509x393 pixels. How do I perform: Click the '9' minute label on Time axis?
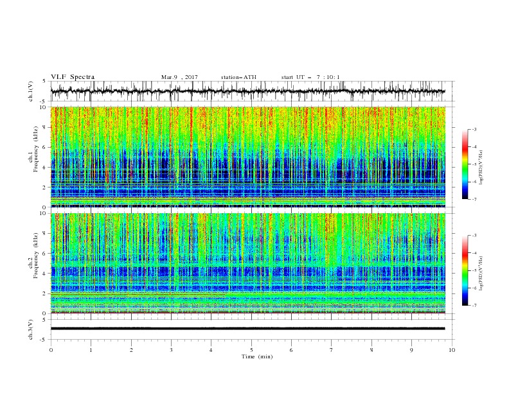pos(411,350)
